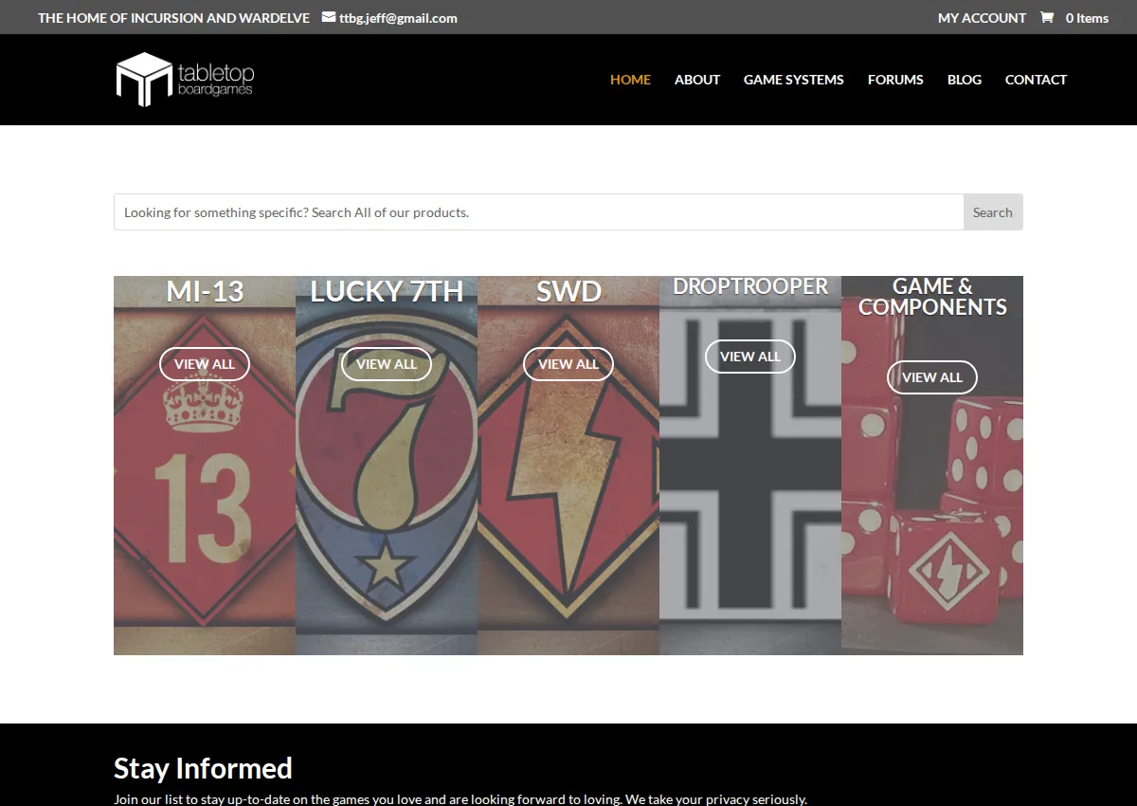Go to the CONTACT page

tap(1036, 80)
